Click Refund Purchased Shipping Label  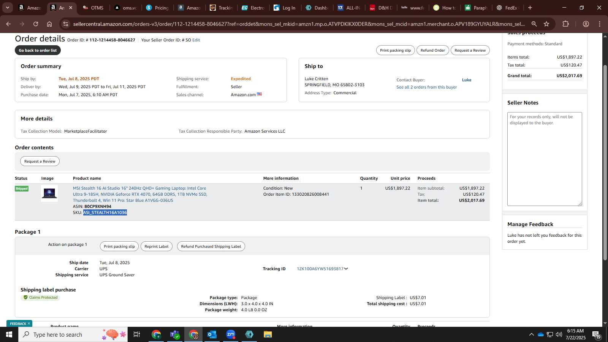(x=211, y=246)
